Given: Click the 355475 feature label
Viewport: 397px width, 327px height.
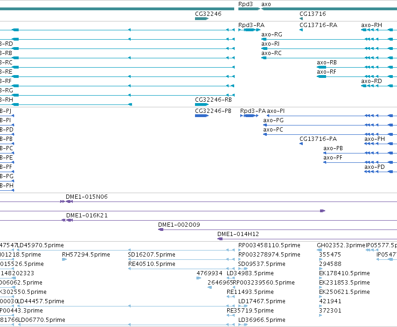Looking at the screenshot, I should pyautogui.click(x=330, y=255).
